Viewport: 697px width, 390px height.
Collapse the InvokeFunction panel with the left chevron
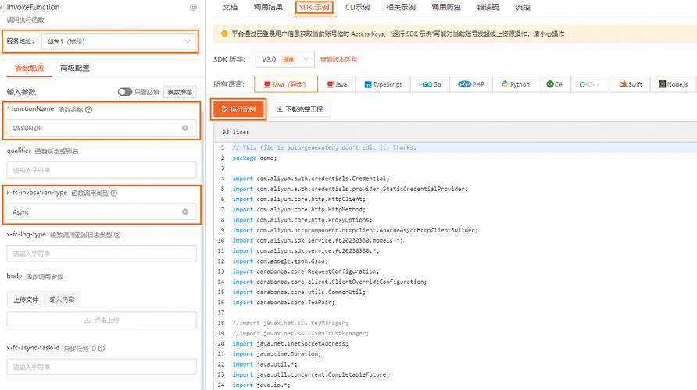[2, 8]
